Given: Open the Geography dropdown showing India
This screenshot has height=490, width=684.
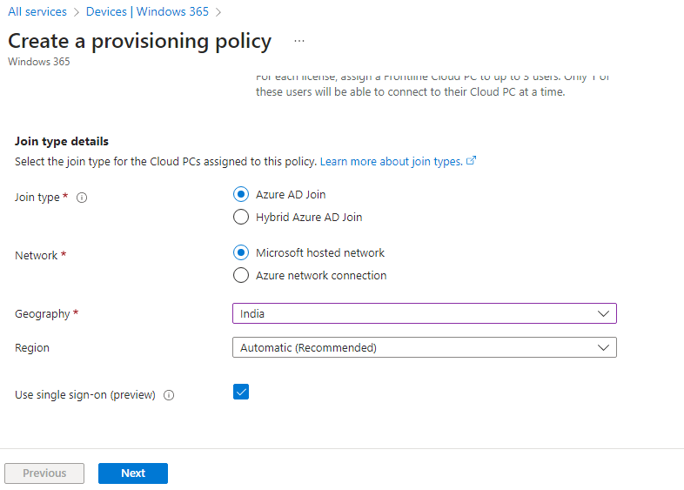Looking at the screenshot, I should (425, 313).
